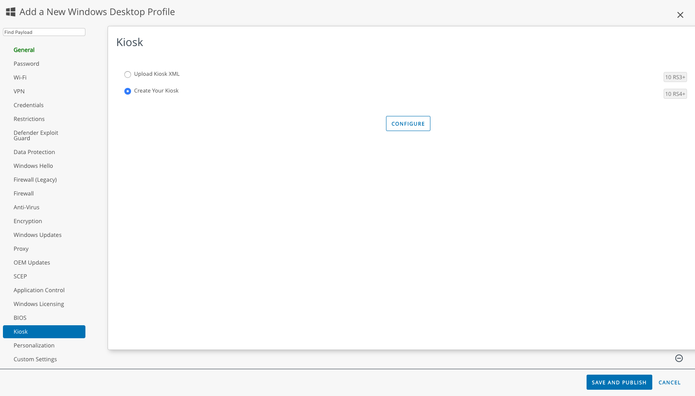Open the General payload section

(x=24, y=50)
